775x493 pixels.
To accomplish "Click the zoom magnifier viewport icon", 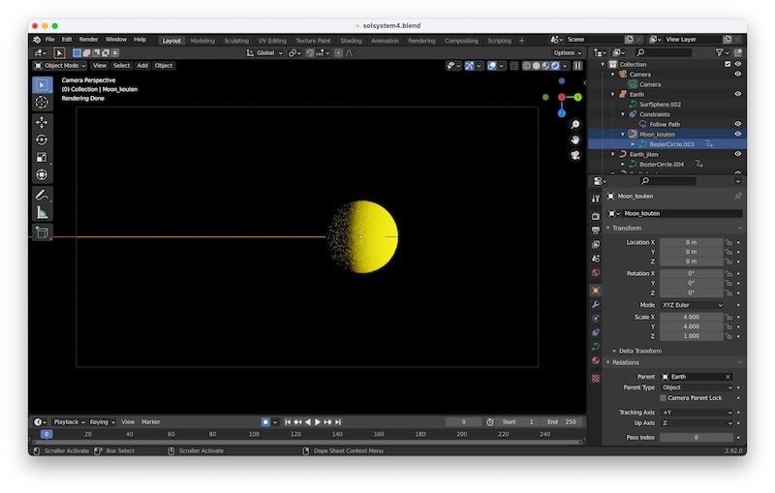I will coord(575,125).
